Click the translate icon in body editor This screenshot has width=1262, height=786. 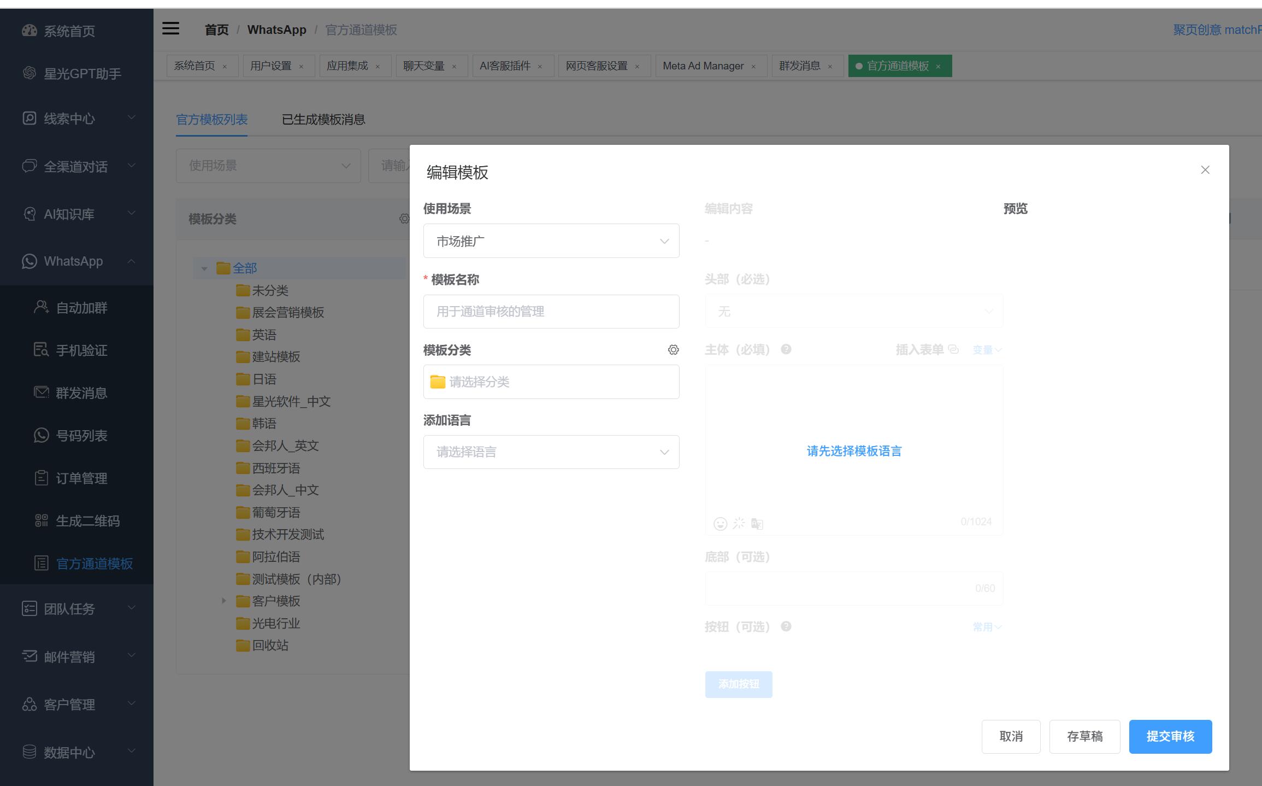[x=757, y=524]
